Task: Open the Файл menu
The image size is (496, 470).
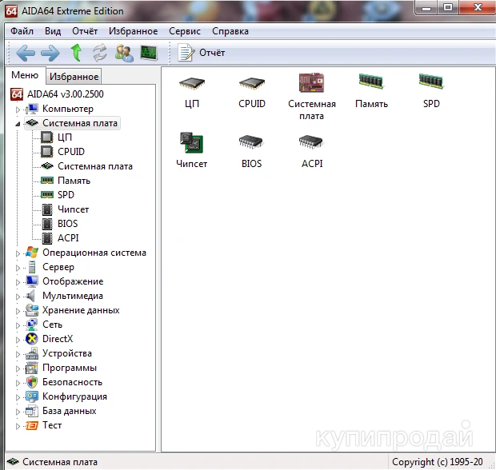Action: [22, 31]
